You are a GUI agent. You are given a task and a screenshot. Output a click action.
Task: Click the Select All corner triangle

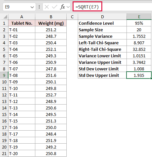pyautogui.click(x=5, y=17)
